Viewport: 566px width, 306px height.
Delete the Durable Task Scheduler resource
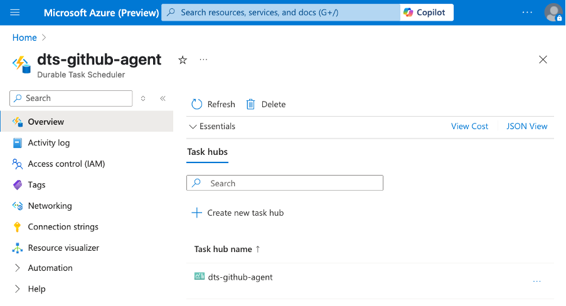click(x=266, y=104)
